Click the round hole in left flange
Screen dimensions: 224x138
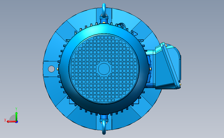click(51, 69)
